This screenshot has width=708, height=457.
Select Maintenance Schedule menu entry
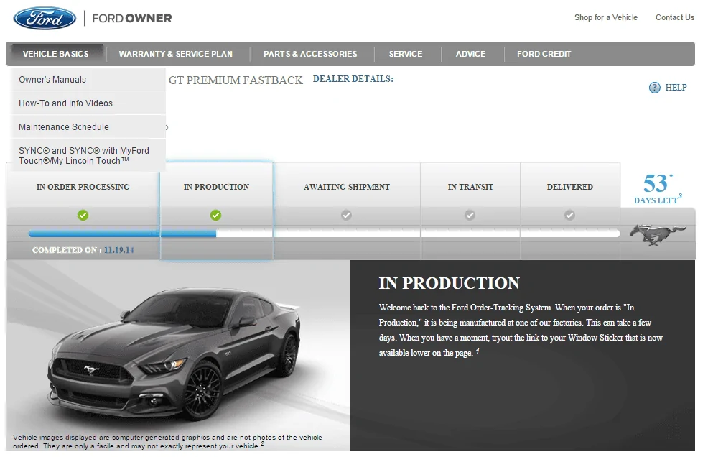(x=88, y=127)
